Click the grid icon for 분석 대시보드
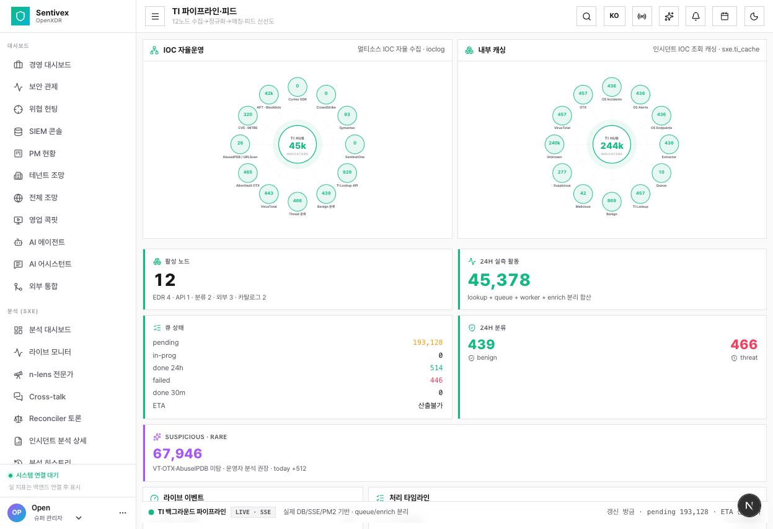Image resolution: width=773 pixels, height=529 pixels. point(18,330)
